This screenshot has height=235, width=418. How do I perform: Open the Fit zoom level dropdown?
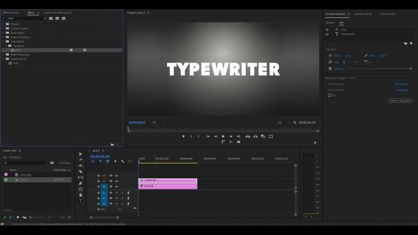pos(158,123)
